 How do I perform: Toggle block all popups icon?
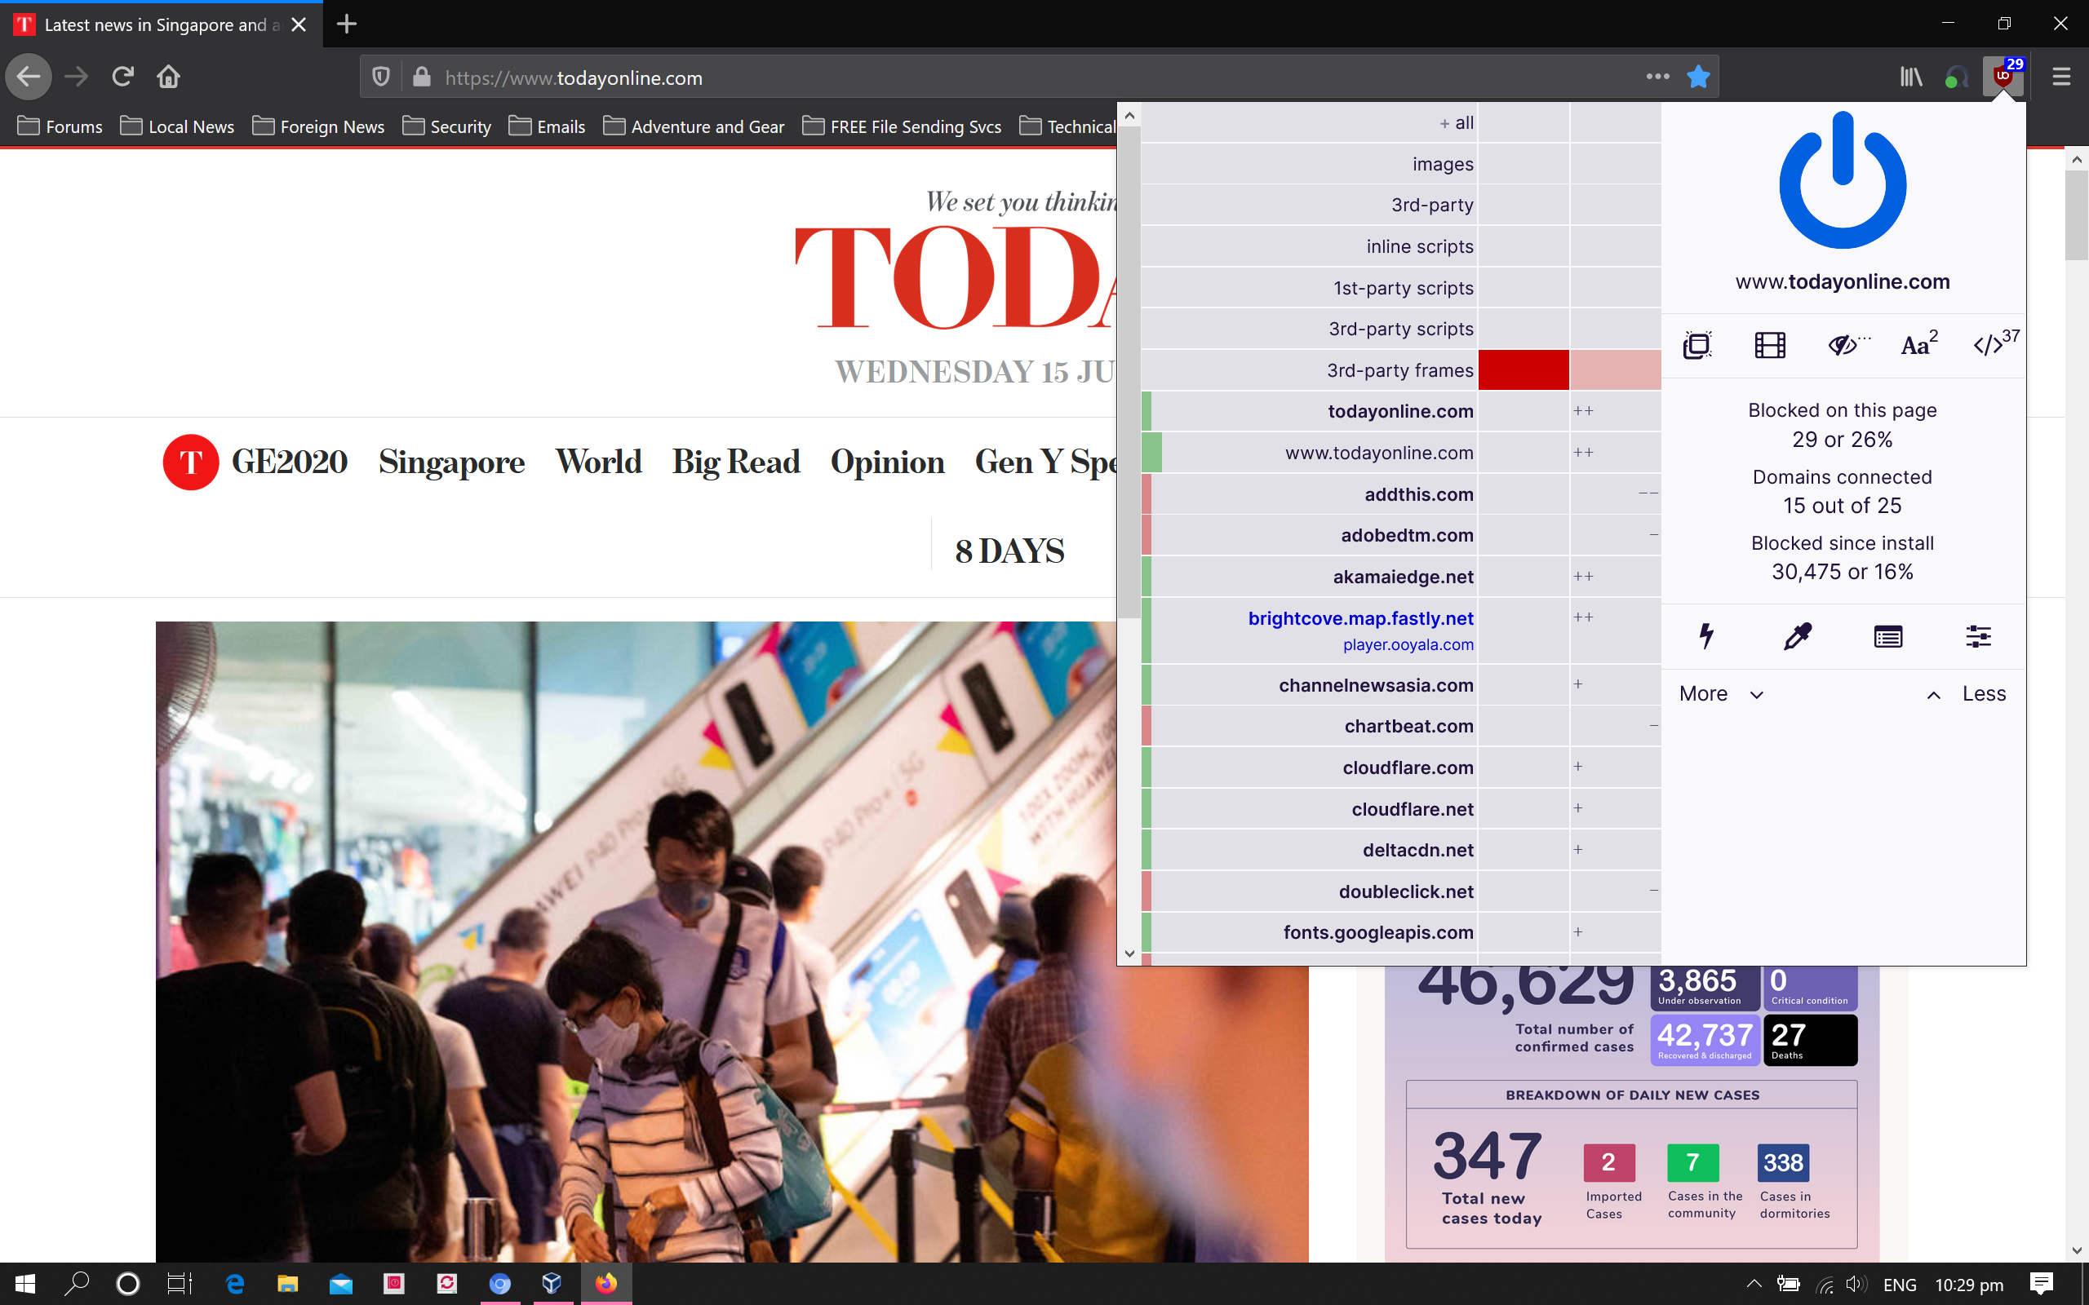[x=1697, y=345]
